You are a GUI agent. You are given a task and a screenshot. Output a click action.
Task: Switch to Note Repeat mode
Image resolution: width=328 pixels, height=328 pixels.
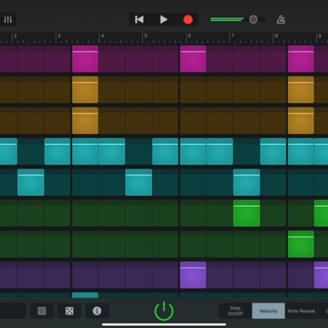tap(302, 311)
